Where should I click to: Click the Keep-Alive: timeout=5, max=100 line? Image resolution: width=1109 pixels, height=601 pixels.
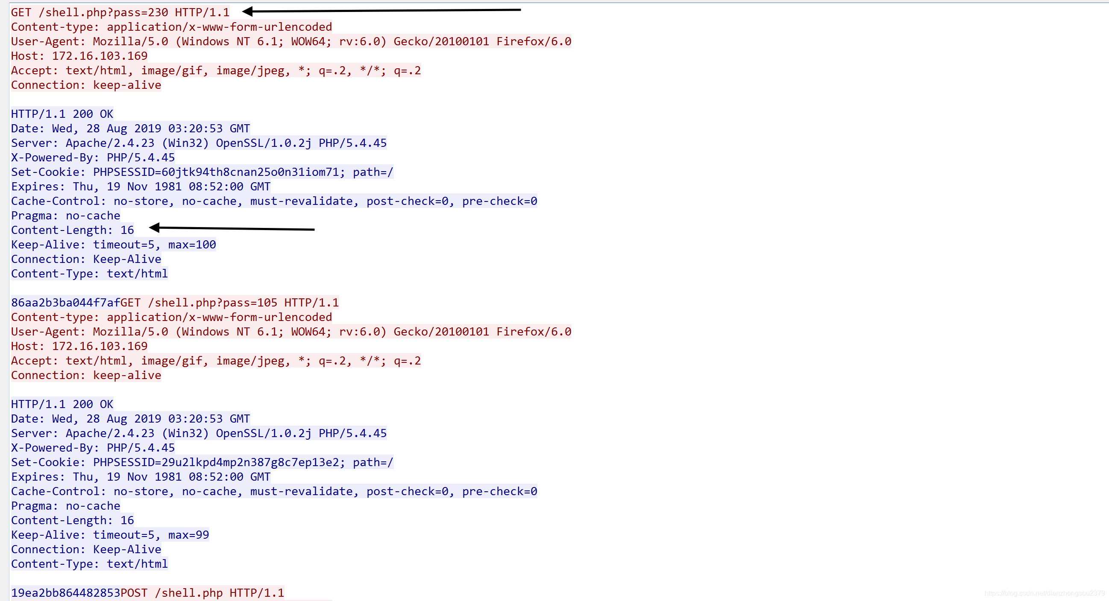(x=113, y=245)
